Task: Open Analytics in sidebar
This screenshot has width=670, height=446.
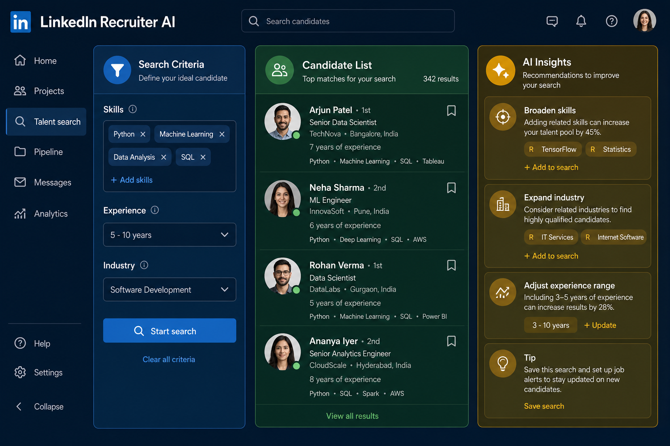Action: click(x=45, y=213)
